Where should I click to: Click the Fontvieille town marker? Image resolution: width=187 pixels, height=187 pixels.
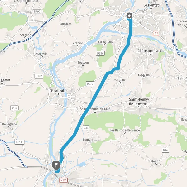(x=90, y=142)
